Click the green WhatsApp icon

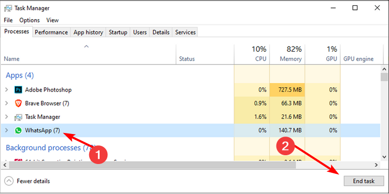pyautogui.click(x=18, y=130)
